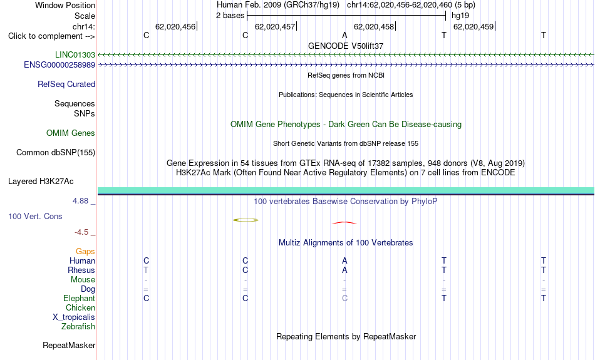This screenshot has height=360, width=595.
Task: Click the SNPs label
Action: click(x=85, y=113)
